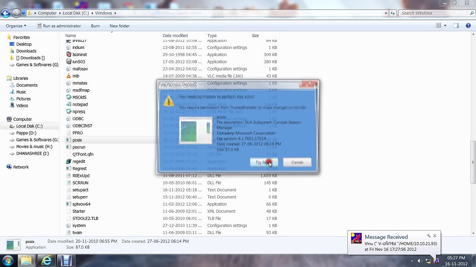Show hidden tray icons arrow
The height and width of the screenshot is (267, 476).
pyautogui.click(x=412, y=261)
